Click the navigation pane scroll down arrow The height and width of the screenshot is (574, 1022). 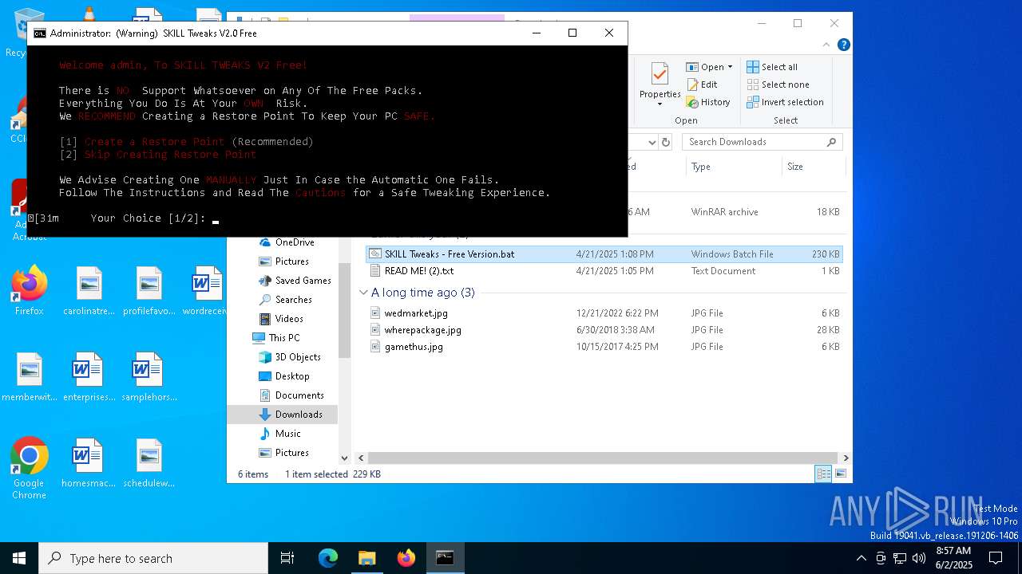tap(345, 458)
